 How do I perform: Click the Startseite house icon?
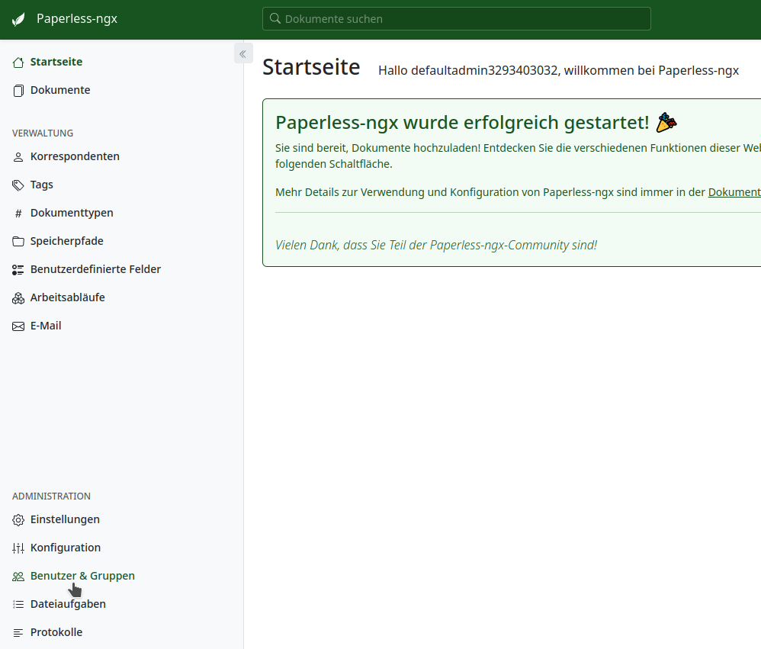click(x=18, y=63)
